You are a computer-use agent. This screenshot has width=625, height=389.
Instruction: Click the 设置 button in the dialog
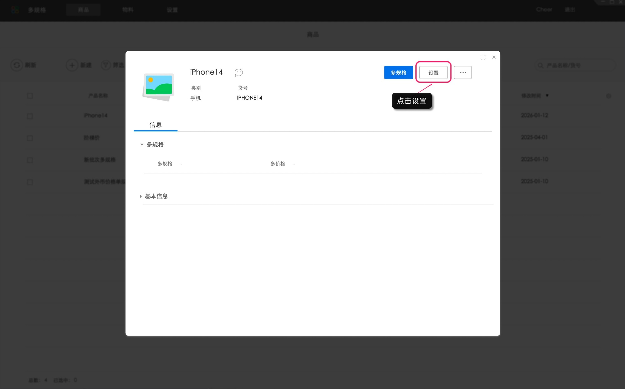coord(433,72)
